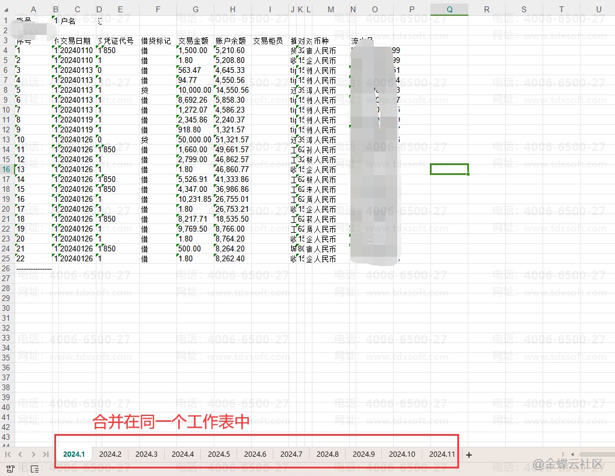Click the status bar icon at far bottom-left
615x476 pixels.
point(10,468)
